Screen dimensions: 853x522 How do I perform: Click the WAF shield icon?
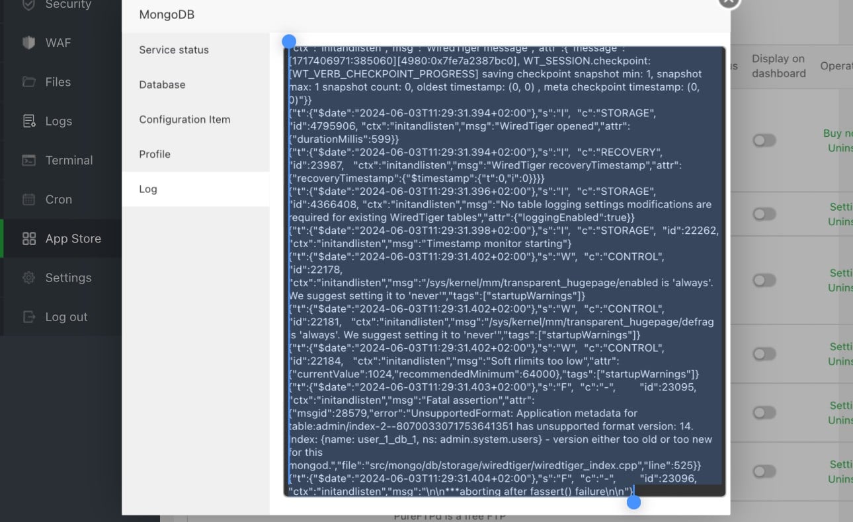[28, 43]
